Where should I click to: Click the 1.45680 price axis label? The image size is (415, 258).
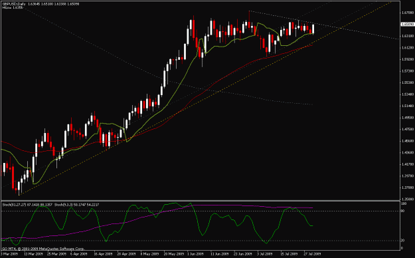click(x=408, y=141)
